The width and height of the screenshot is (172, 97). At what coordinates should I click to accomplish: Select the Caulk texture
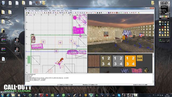(140, 58)
